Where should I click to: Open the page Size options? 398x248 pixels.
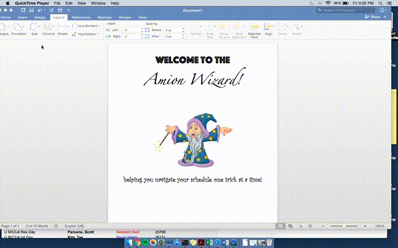pos(34,29)
